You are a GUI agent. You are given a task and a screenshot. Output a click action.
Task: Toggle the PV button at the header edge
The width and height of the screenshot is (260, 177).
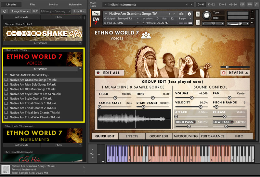(252, 22)
